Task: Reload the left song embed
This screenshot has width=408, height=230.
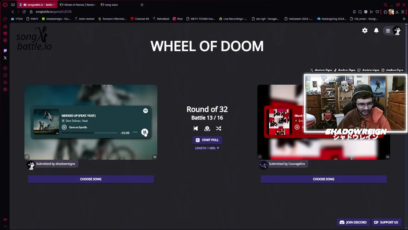Action: click(27, 157)
